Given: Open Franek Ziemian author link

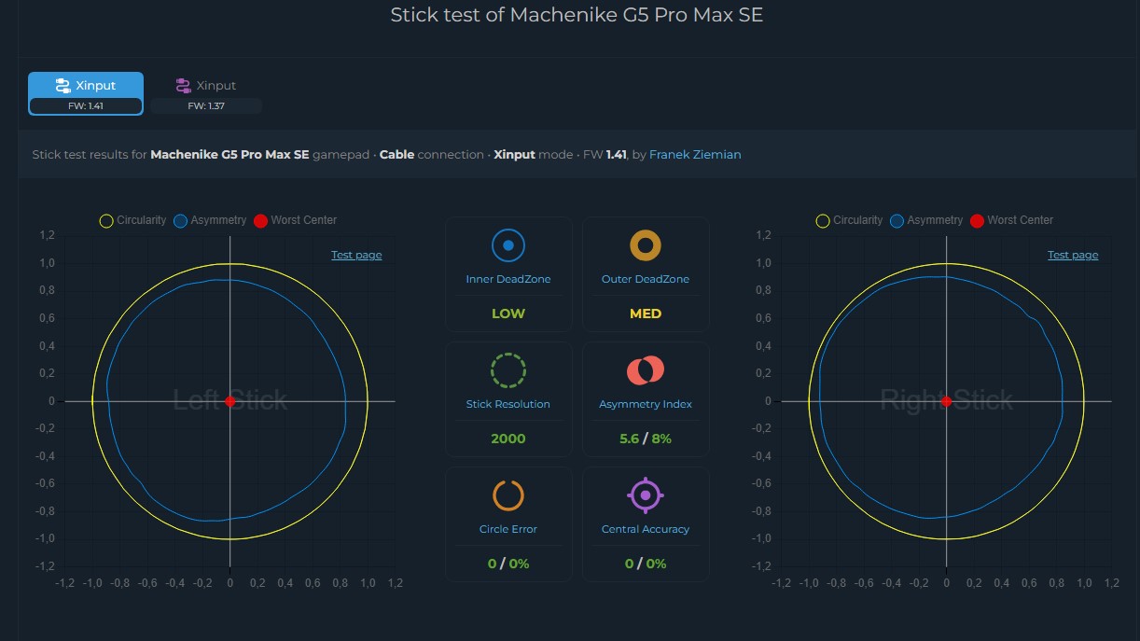Looking at the screenshot, I should (x=695, y=154).
